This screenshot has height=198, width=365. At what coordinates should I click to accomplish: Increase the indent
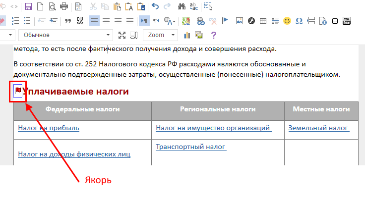coord(54,21)
